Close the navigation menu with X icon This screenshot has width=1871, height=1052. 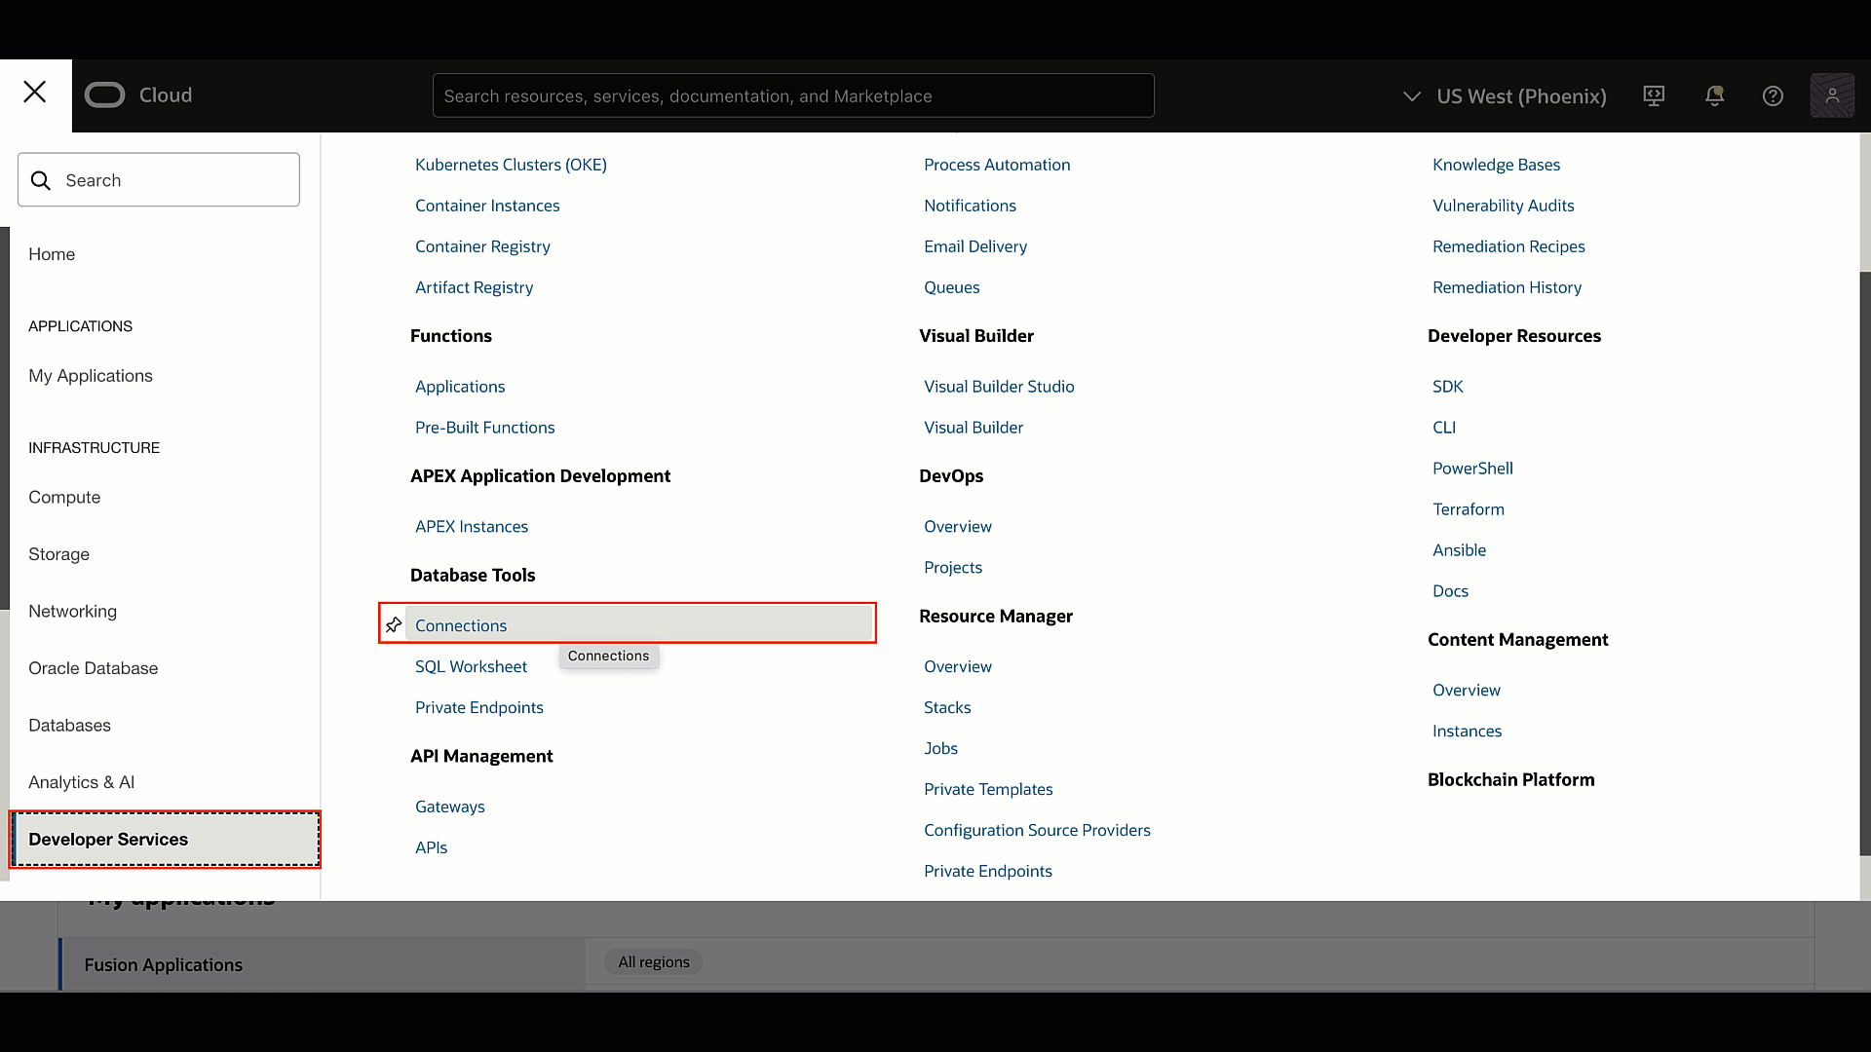tap(35, 93)
